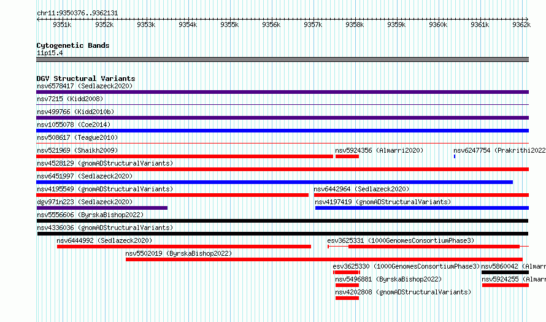Click the nsv4195549 gnomAD variant label

pyautogui.click(x=105, y=189)
